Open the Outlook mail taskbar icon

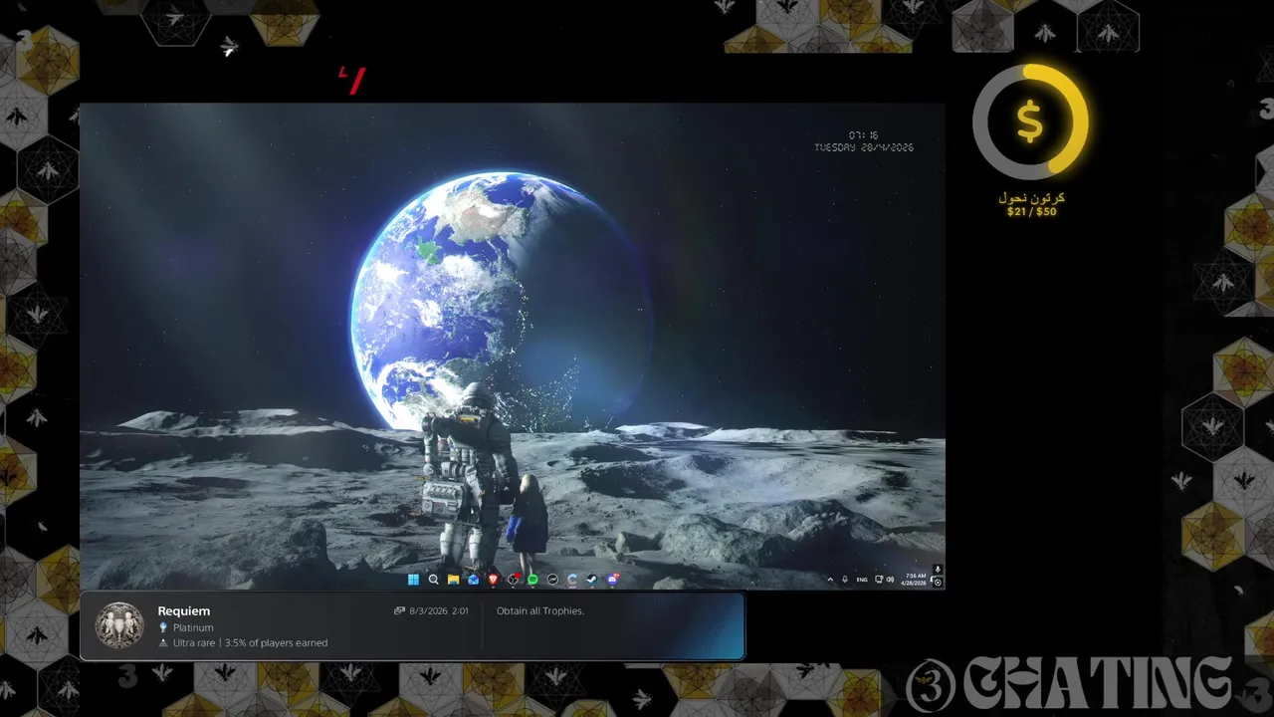click(474, 580)
